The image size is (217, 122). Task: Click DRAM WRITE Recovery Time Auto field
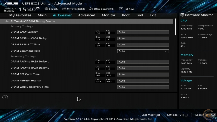[143, 87]
